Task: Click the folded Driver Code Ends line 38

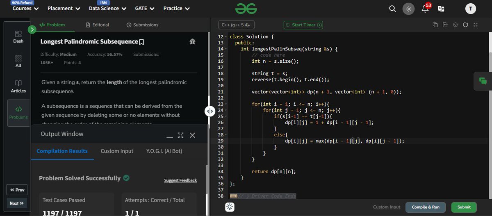Action: (x=263, y=196)
